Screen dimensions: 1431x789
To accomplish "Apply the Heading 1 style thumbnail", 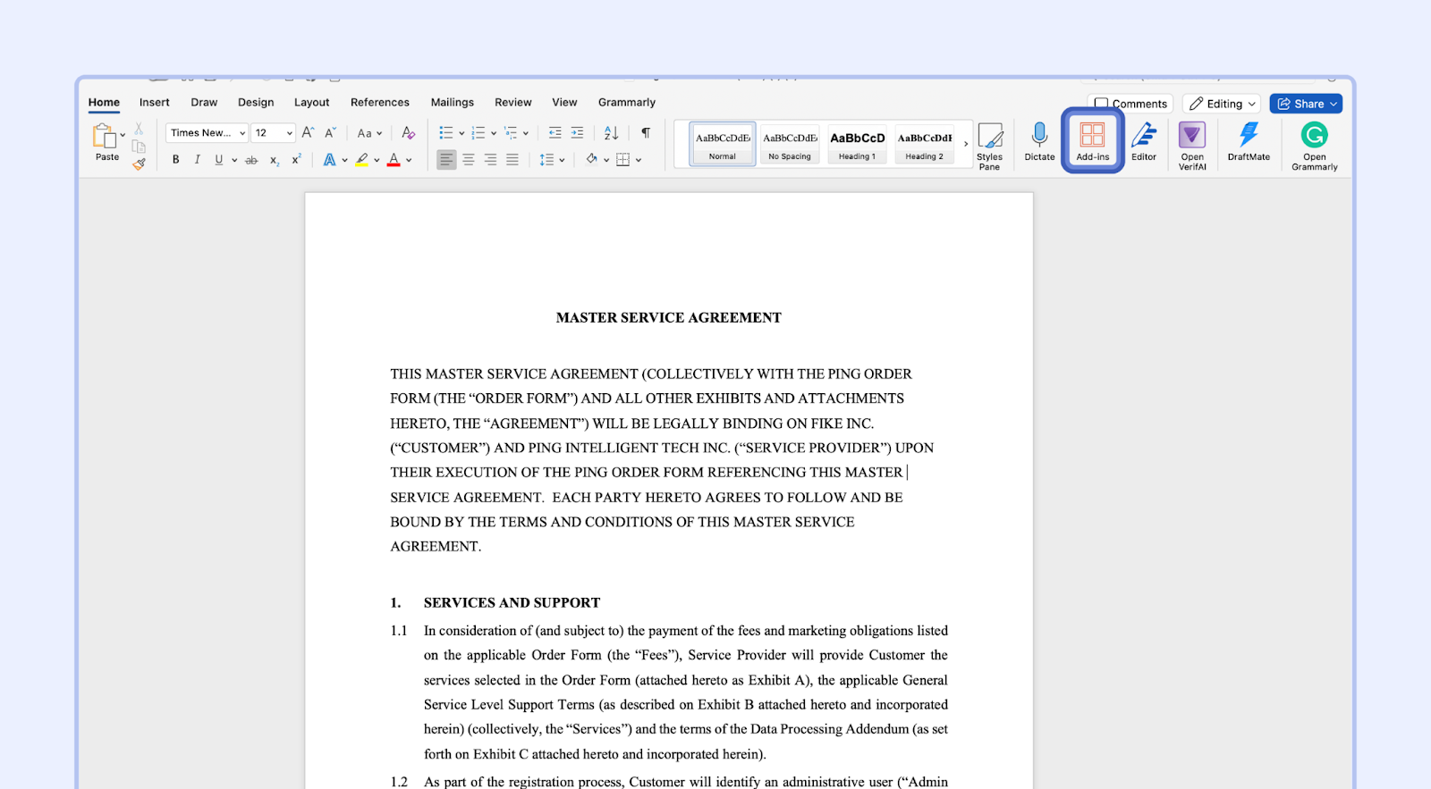I will (x=857, y=144).
